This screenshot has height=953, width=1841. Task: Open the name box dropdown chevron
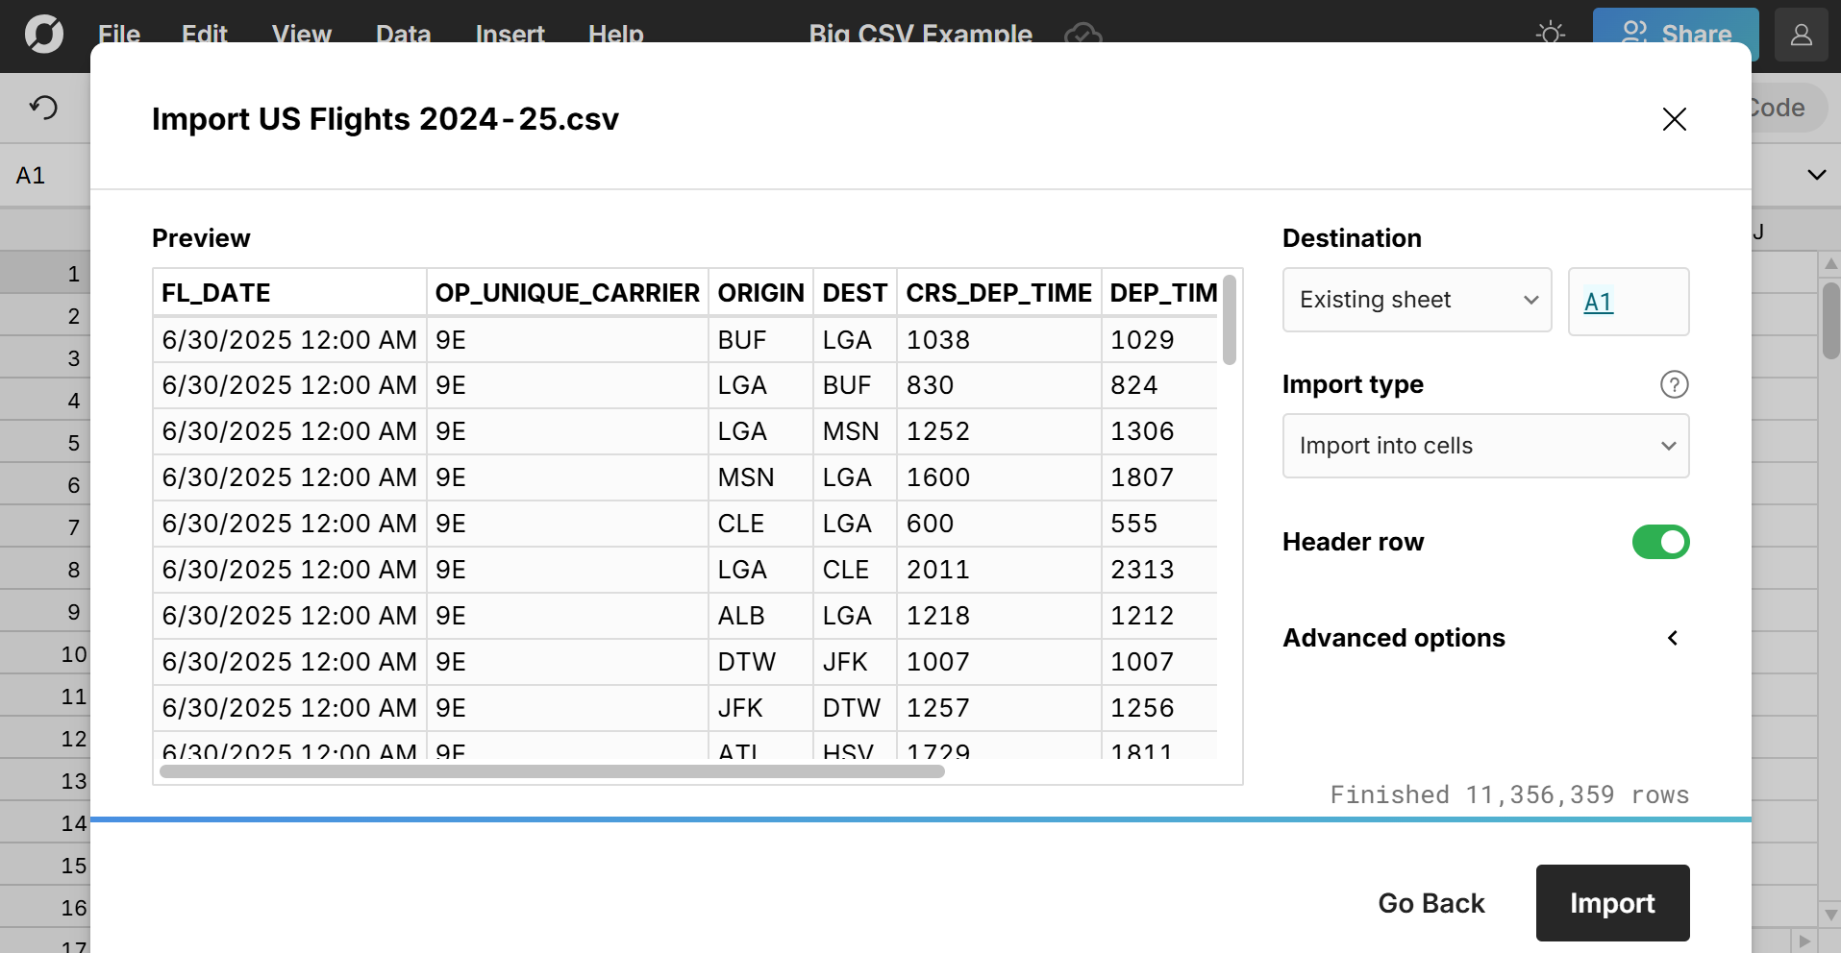pyautogui.click(x=1815, y=174)
